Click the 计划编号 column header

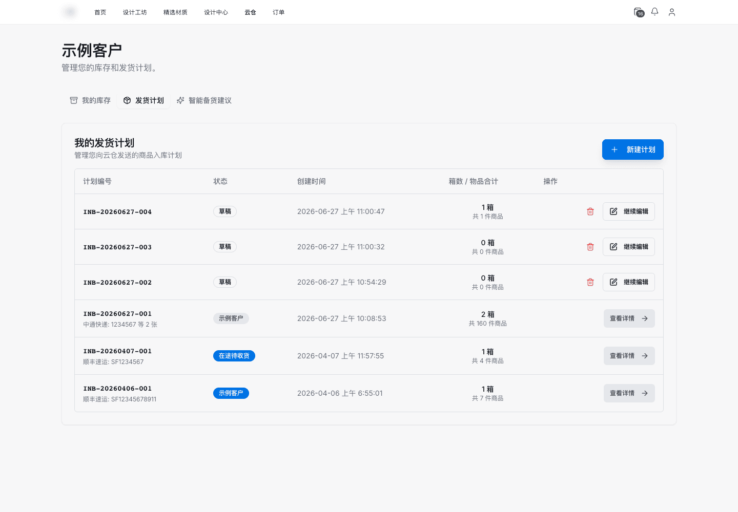97,181
